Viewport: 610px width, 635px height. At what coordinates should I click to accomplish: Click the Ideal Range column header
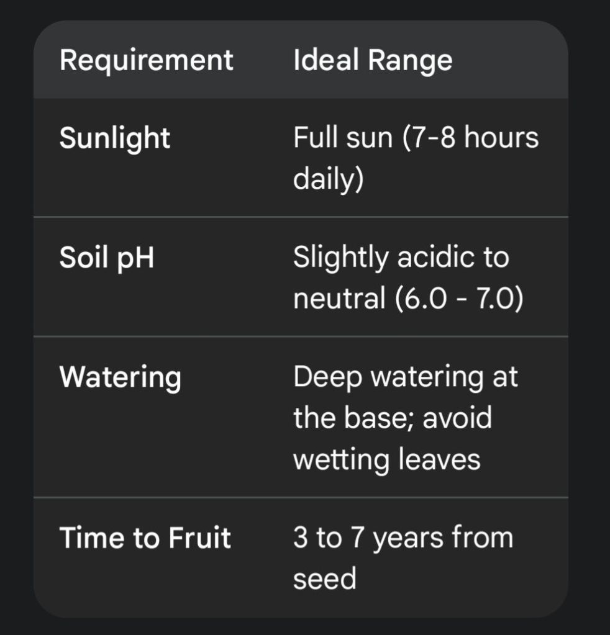pyautogui.click(x=373, y=60)
